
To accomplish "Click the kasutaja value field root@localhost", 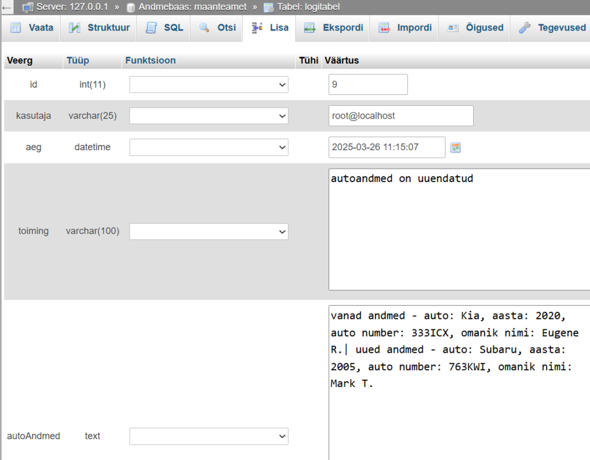I will 400,116.
